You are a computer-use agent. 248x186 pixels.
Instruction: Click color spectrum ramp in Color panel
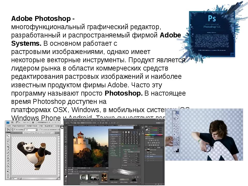coord(154,135)
